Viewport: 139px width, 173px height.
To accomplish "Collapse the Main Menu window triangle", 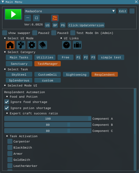I will click(3, 2).
